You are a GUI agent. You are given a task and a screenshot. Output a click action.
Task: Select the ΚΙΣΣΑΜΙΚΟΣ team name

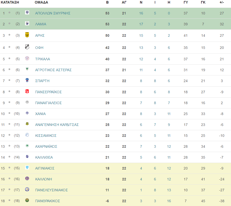pyautogui.click(x=46, y=136)
